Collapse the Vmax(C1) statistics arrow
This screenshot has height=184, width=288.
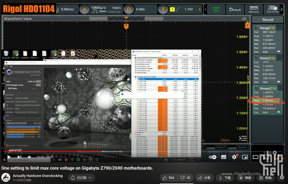click(x=279, y=112)
